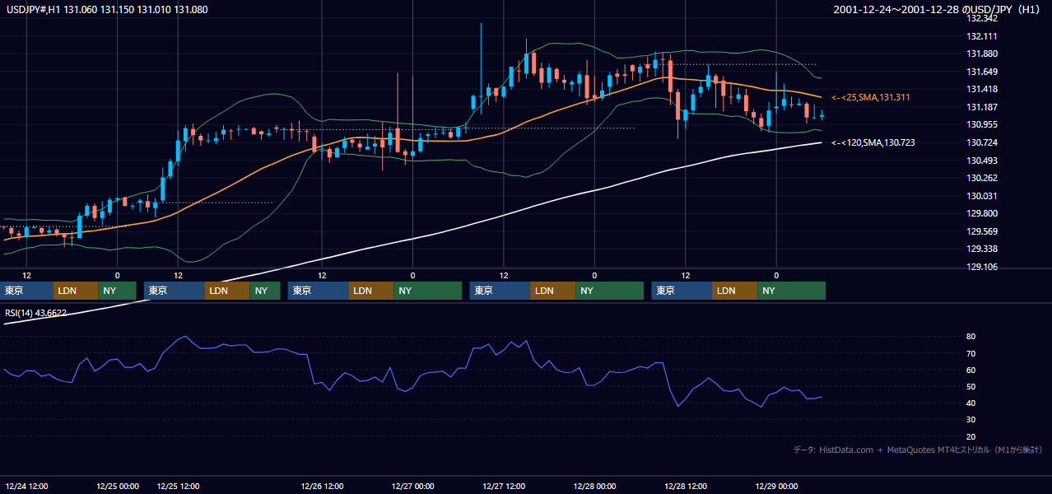This screenshot has width=1052, height=494.
Task: Select the rightmost LDN session block
Action: [x=734, y=291]
